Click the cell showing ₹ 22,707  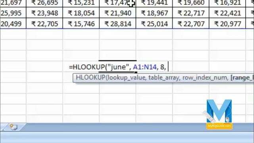[191, 23]
